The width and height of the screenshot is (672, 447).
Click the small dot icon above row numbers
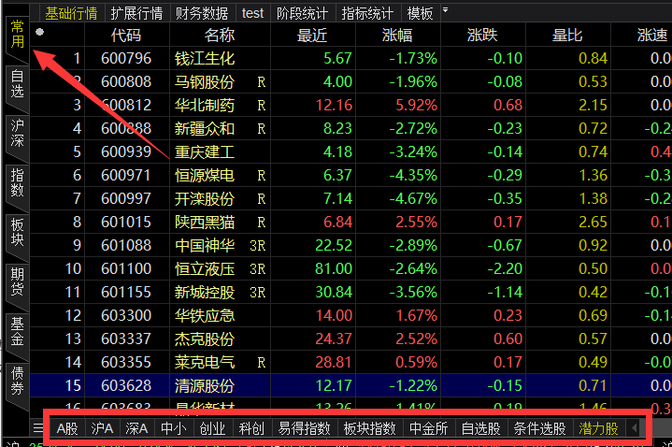point(40,32)
